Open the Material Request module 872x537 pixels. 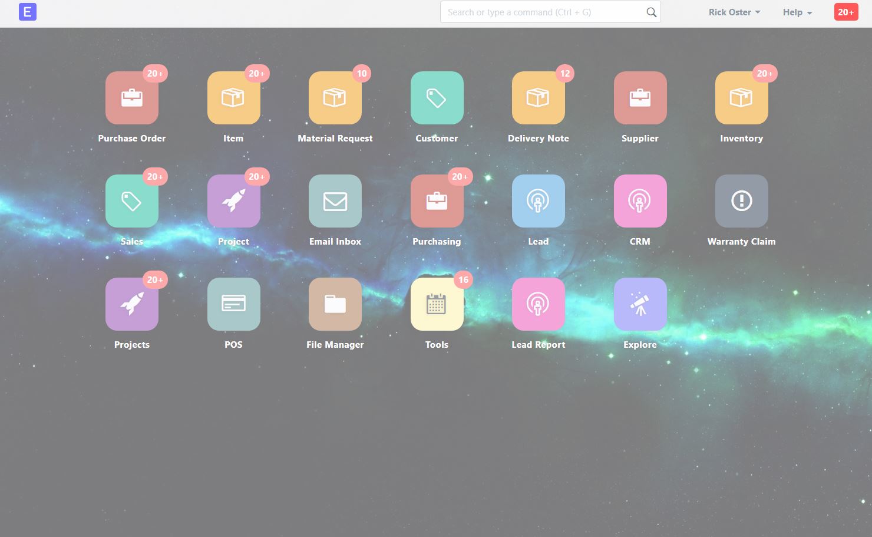click(335, 98)
